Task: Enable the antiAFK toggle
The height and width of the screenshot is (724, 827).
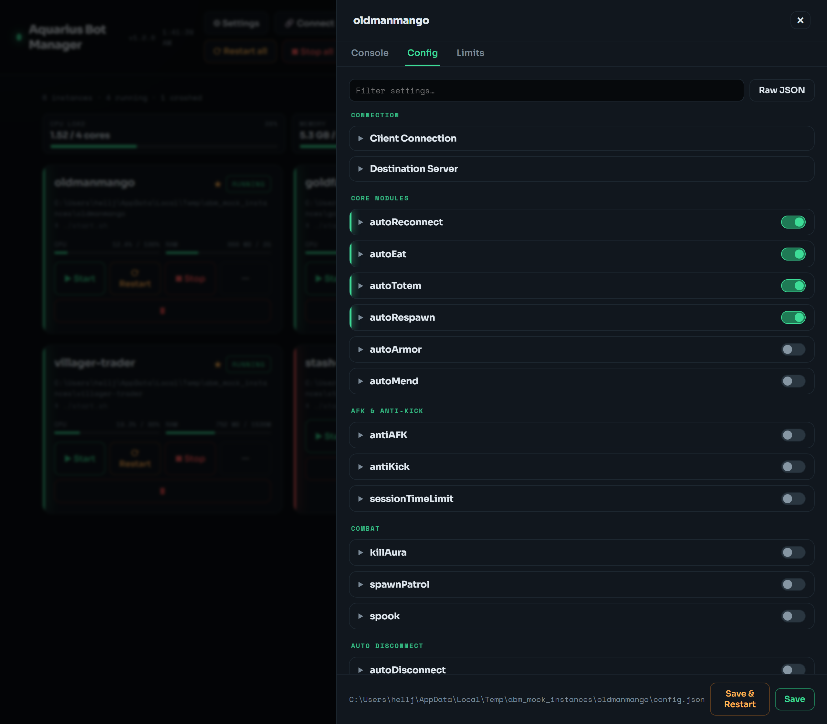Action: coord(793,435)
